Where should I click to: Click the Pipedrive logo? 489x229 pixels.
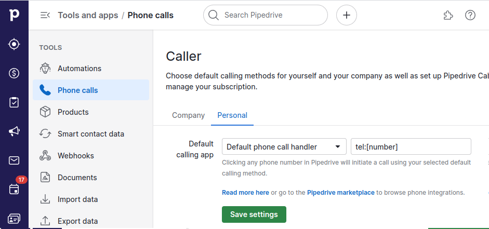click(14, 15)
